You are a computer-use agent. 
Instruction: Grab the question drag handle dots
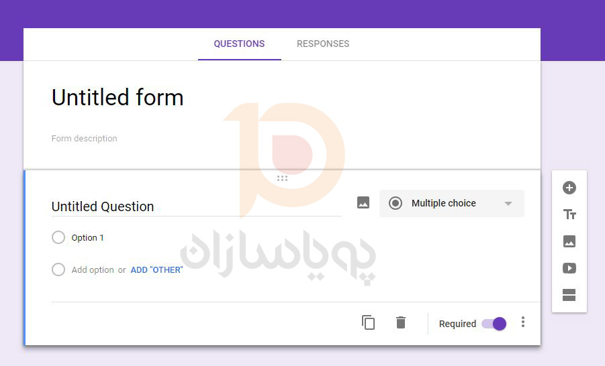282,178
